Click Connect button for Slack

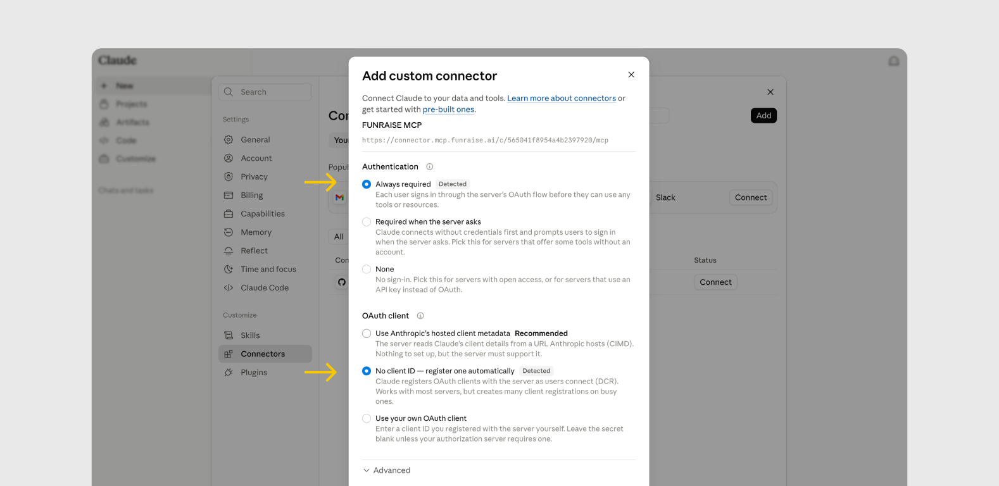[x=751, y=197]
